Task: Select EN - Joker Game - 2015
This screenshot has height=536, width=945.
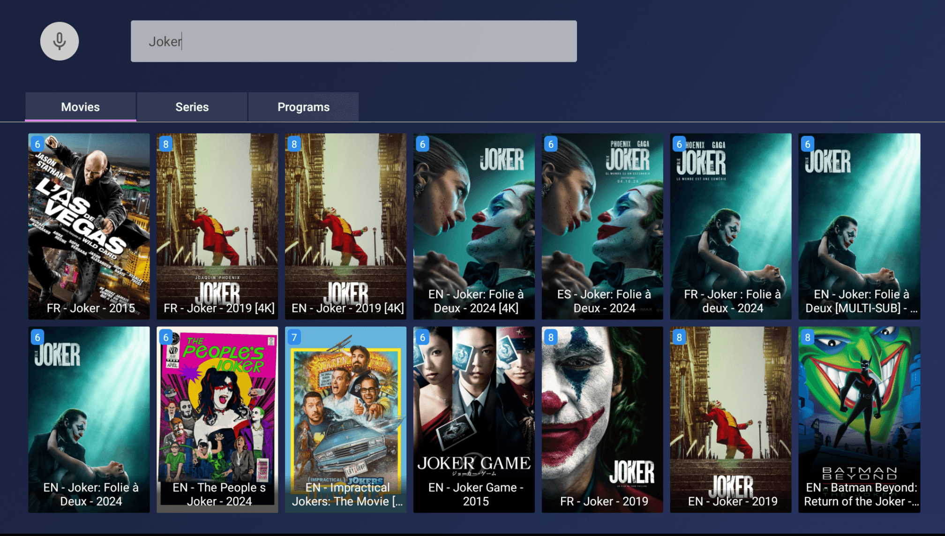Action: [x=474, y=419]
